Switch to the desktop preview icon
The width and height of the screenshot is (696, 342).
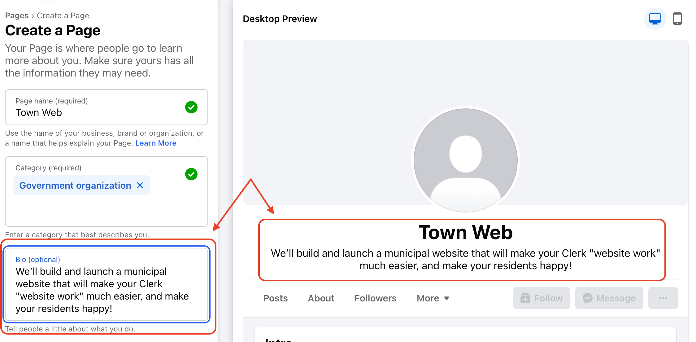[x=655, y=19]
